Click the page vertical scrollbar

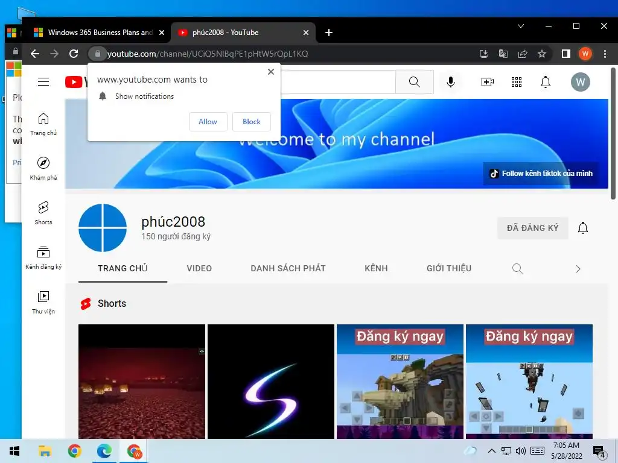coord(613,134)
